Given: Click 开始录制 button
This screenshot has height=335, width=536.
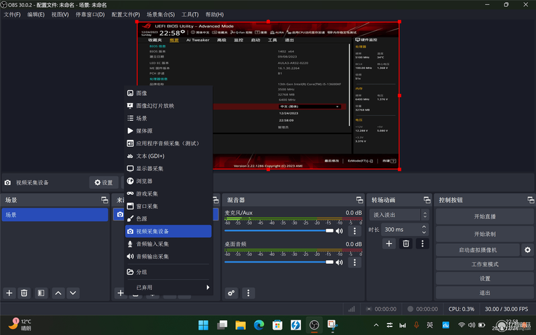Looking at the screenshot, I should 484,234.
